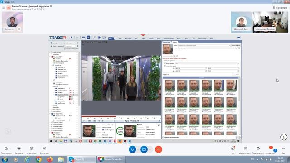Viewport: 290px width, 163px height.
Task: Select the active blue template tab in TRASSIR
Action: [x=111, y=38]
